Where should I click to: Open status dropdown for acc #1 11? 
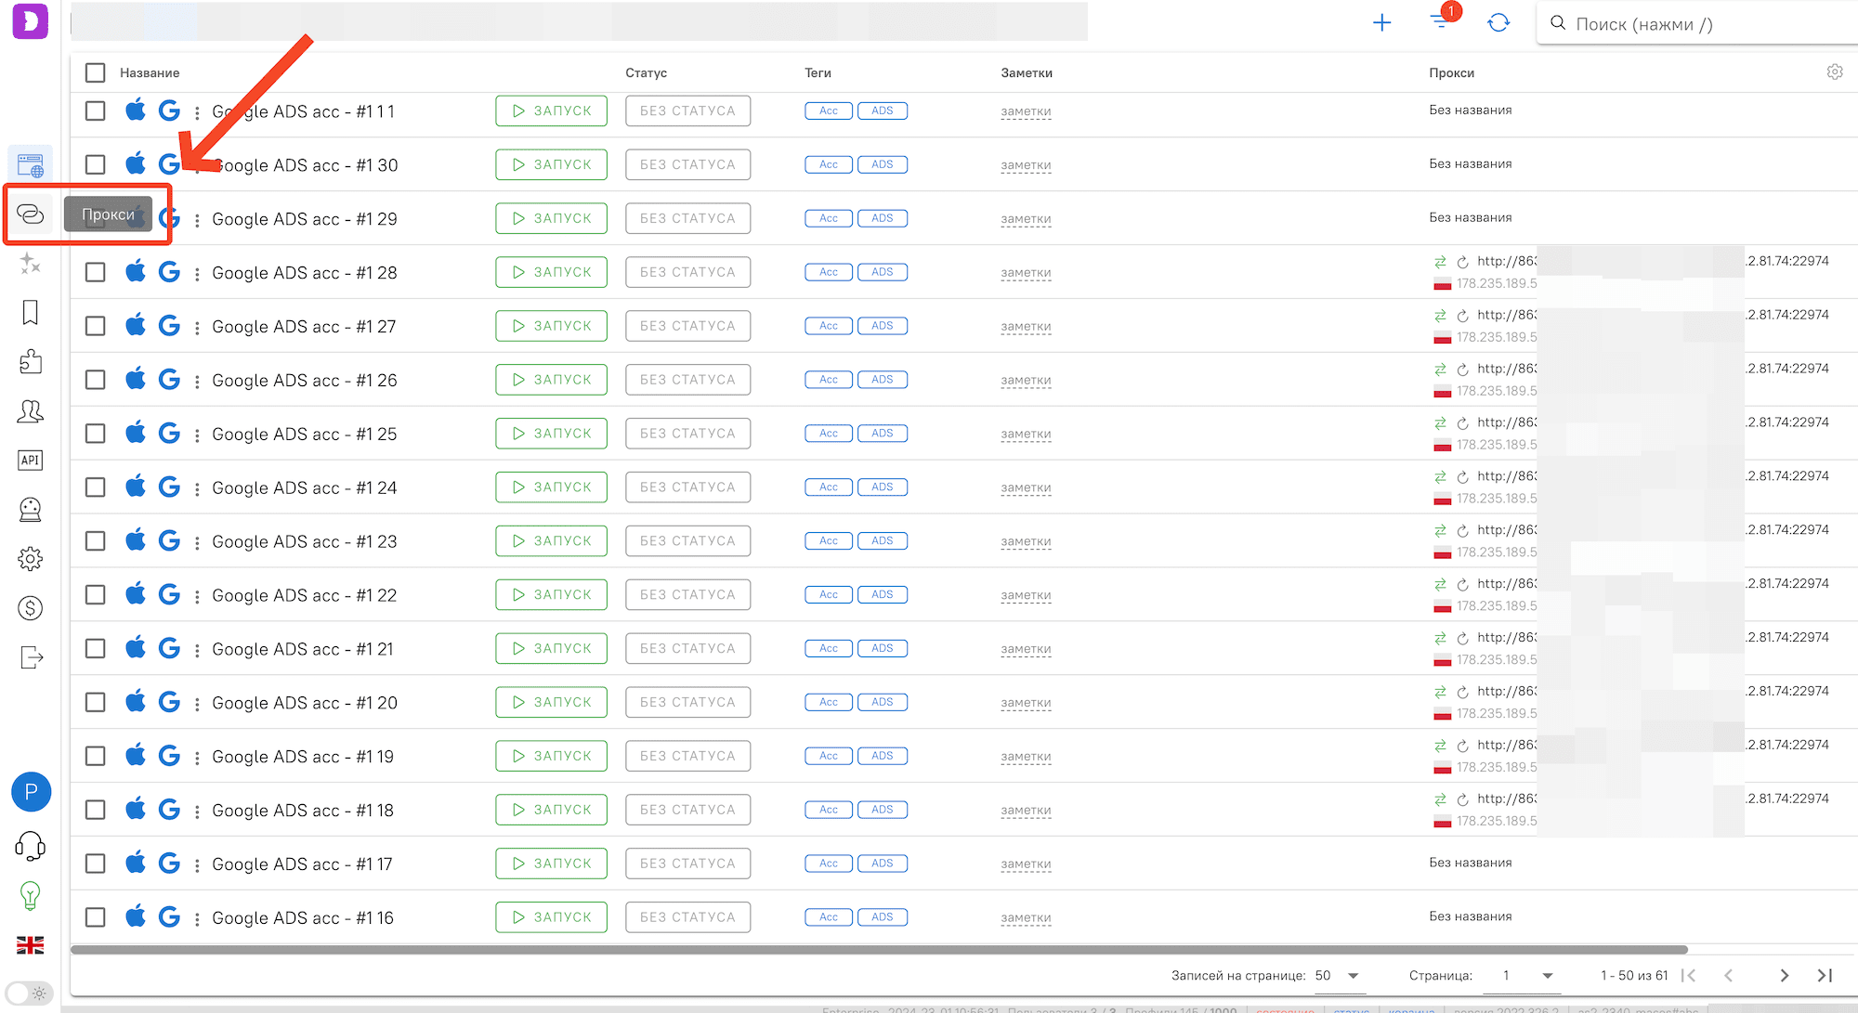click(x=687, y=110)
